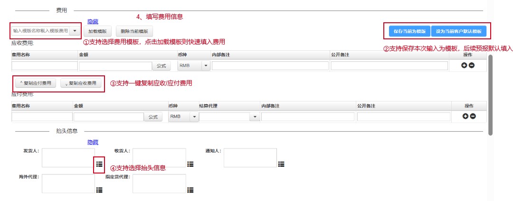
Task: Open the RMB currency dropdown in 应收费用
Action: tap(205, 66)
